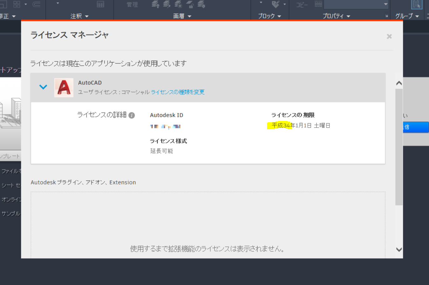429x285 pixels.
Task: Click the ライセンス様式 label
Action: (x=168, y=141)
